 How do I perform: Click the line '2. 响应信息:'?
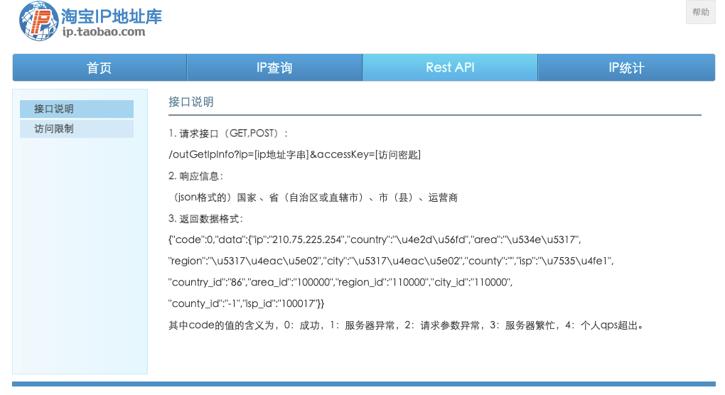point(196,176)
